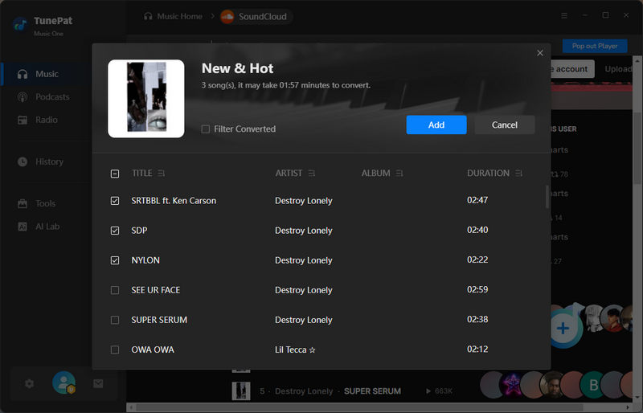Open the Podcasts sidebar section
The height and width of the screenshot is (413, 643).
pos(52,97)
